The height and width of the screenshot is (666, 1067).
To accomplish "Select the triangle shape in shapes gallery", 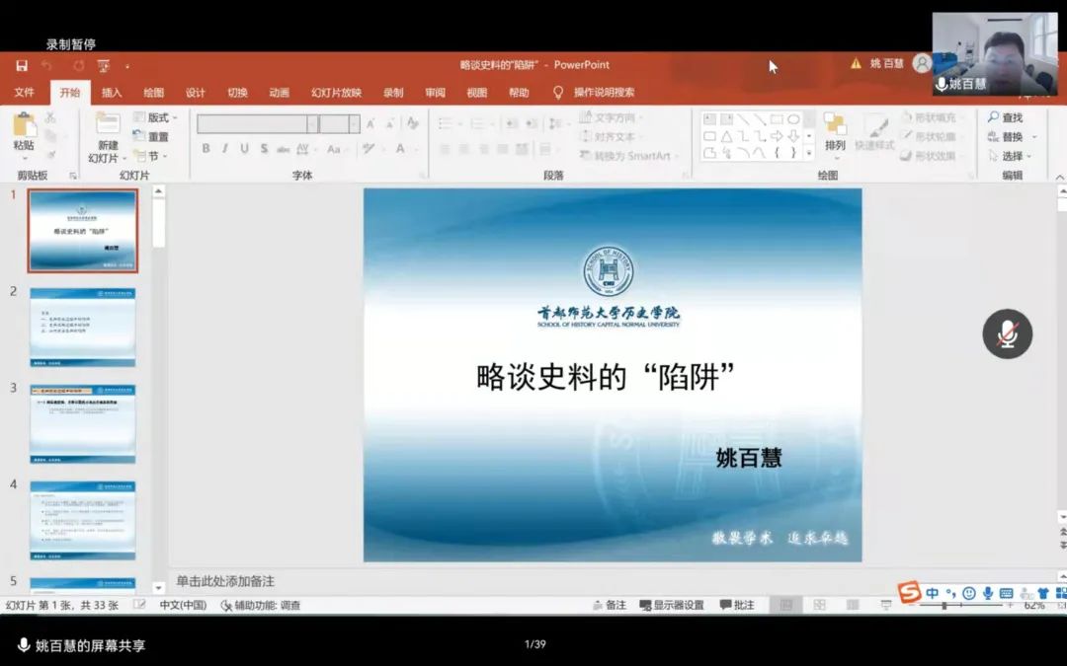I will coord(726,136).
